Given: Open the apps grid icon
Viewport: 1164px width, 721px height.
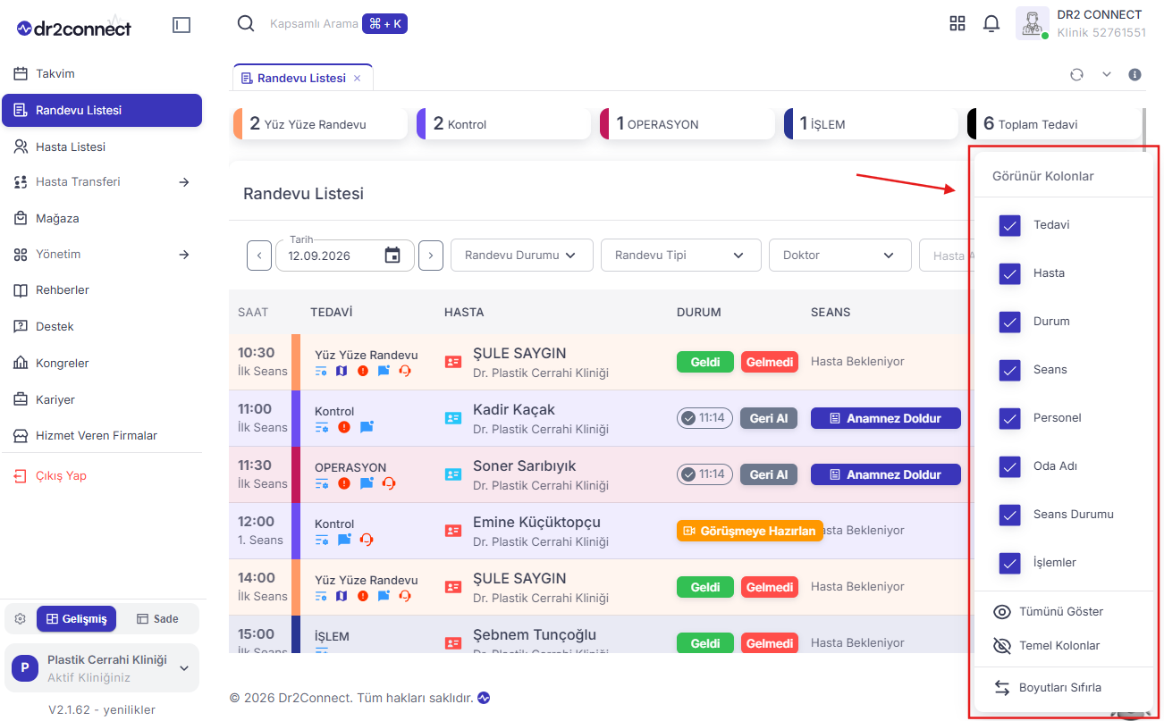Looking at the screenshot, I should point(957,23).
